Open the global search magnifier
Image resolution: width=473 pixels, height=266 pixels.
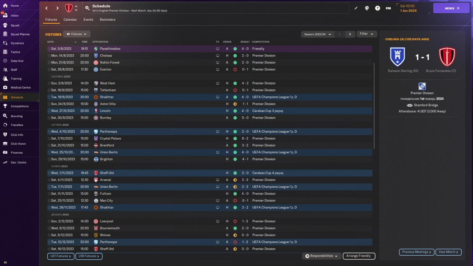click(x=87, y=8)
